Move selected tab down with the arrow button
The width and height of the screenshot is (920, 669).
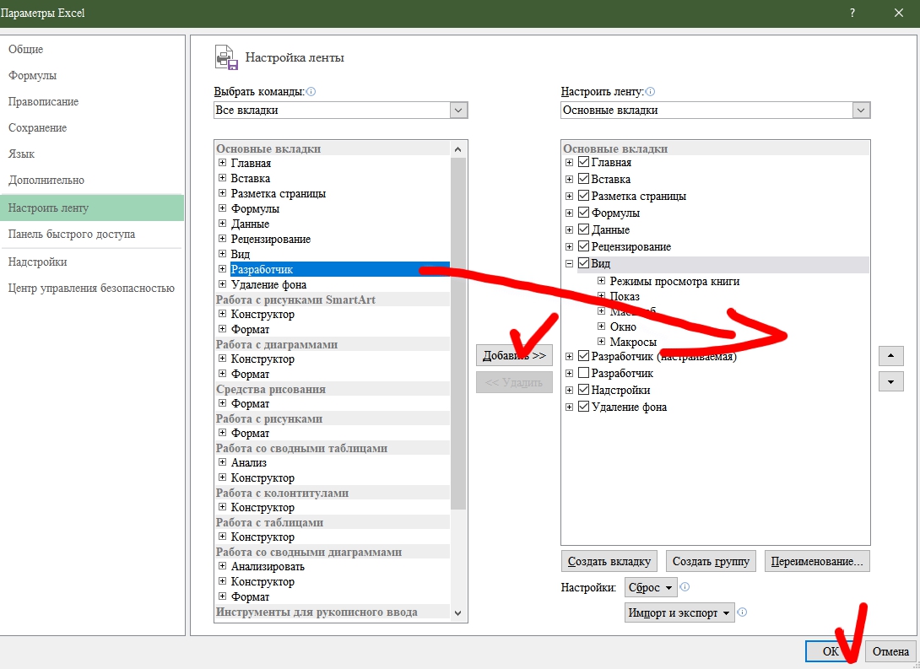(890, 382)
